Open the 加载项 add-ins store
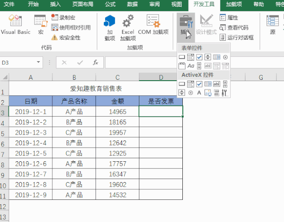 pyautogui.click(x=110, y=27)
